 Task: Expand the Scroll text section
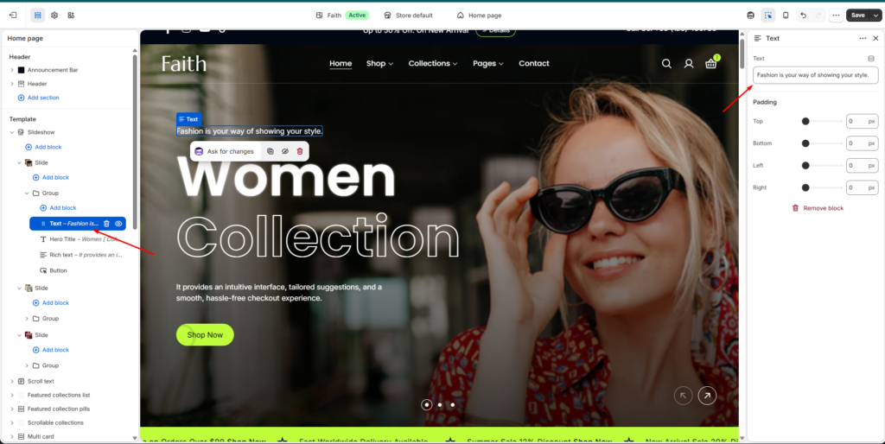(x=12, y=382)
